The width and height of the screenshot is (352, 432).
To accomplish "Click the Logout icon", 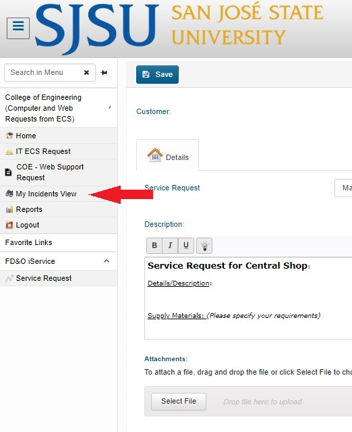I will (9, 225).
